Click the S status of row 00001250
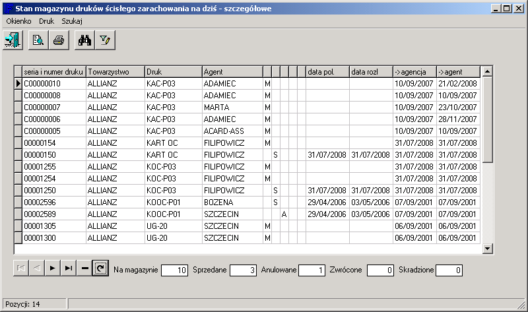This screenshot has height=312, width=528. click(276, 191)
